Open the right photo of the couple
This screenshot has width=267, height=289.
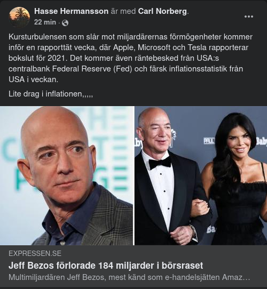coord(201,175)
